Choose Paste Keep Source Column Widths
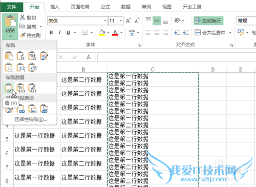Viewport: 256px width, 187px height. [20, 67]
